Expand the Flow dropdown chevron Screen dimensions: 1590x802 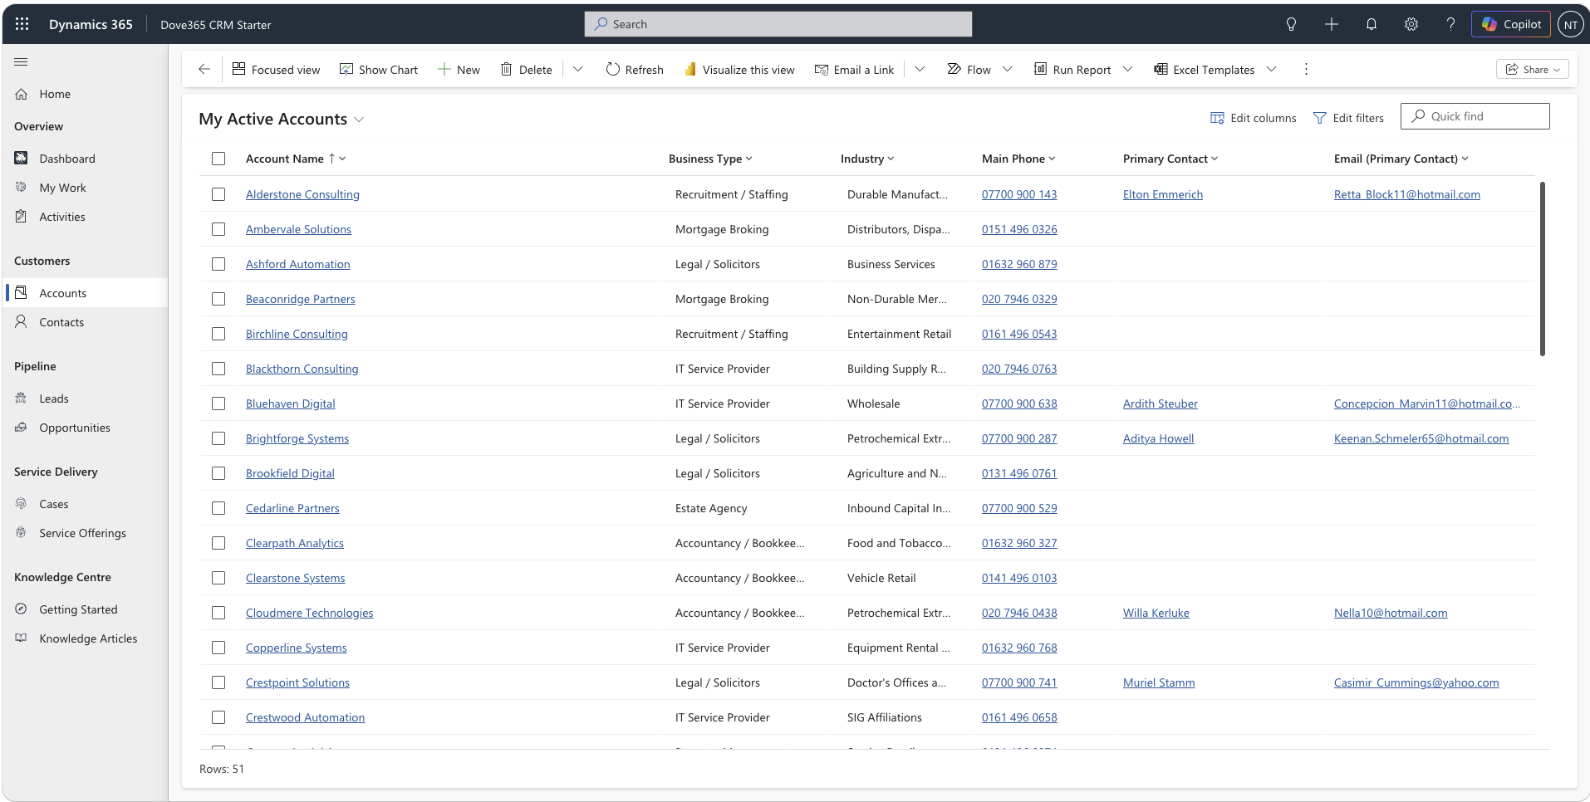pyautogui.click(x=1008, y=69)
